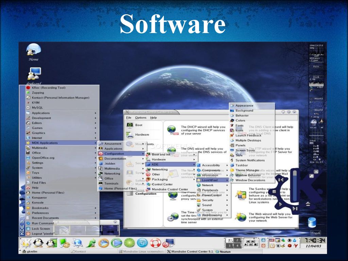Viewport: 348px width, 261px height.
Task: Adjust the Noatun volume slider
Action: click(295, 186)
